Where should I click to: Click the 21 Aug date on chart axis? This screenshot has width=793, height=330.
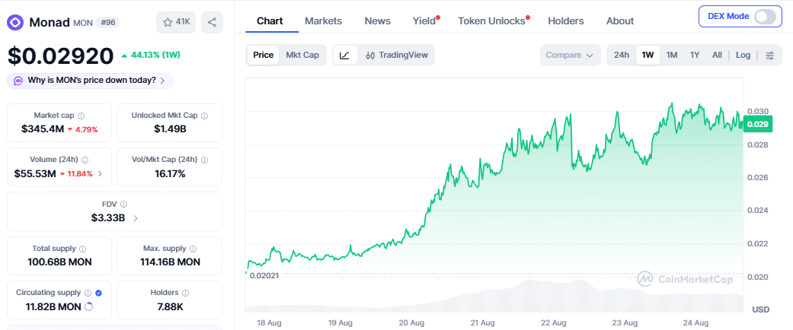point(481,322)
